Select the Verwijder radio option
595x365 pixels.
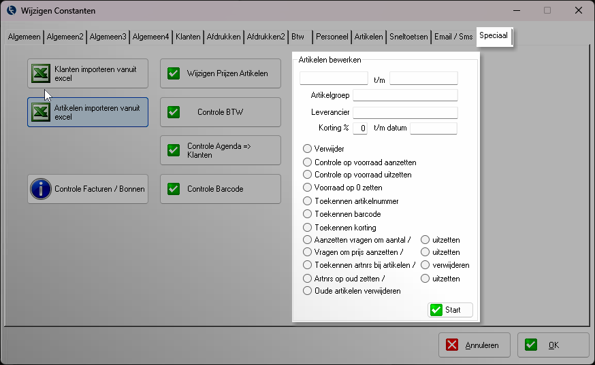coord(308,149)
